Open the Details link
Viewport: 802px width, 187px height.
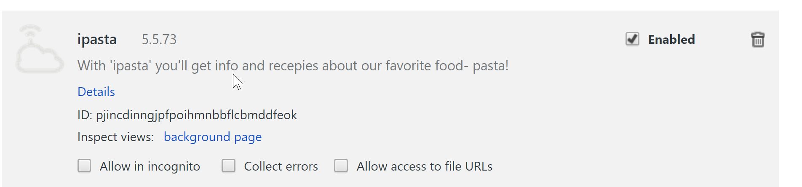coord(96,92)
